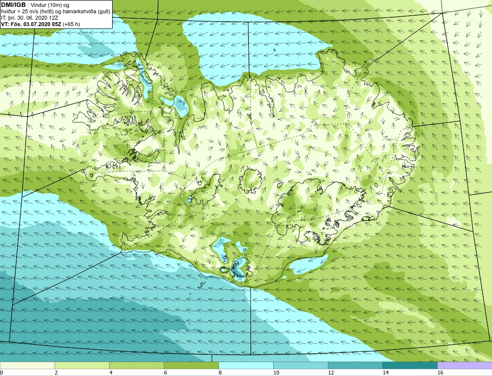Click the DMI/IGB title text
The height and width of the screenshot is (376, 492).
pos(13,5)
